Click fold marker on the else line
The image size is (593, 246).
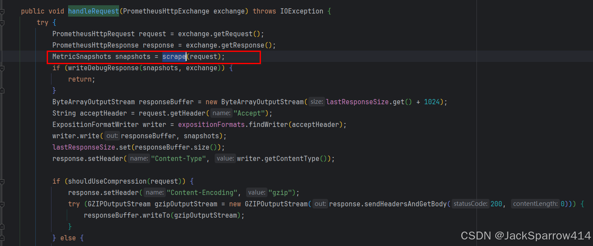click(x=2, y=238)
